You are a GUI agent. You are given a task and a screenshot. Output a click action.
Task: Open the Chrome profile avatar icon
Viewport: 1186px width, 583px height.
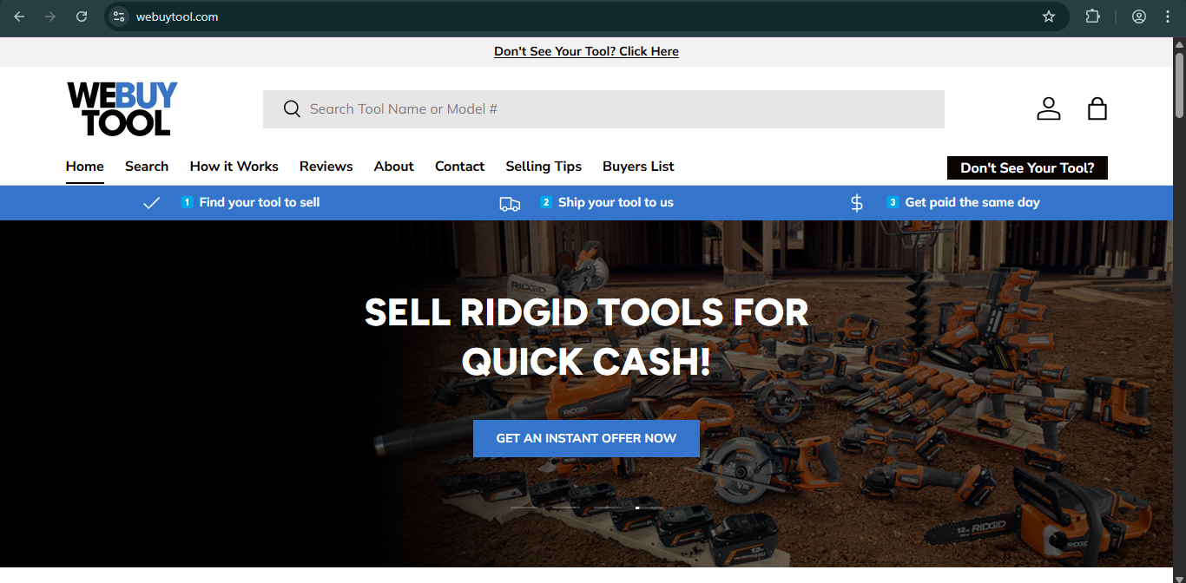point(1139,16)
